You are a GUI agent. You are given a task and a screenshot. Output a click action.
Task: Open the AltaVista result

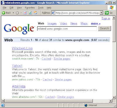(19, 87)
